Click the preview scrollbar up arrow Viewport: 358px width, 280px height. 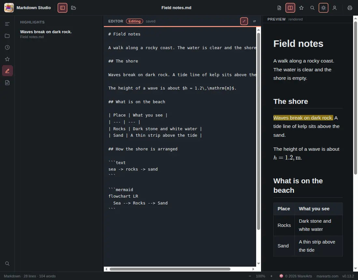(x=355, y=18)
